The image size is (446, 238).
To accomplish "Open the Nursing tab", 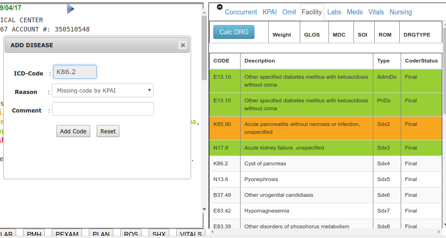I will click(401, 12).
